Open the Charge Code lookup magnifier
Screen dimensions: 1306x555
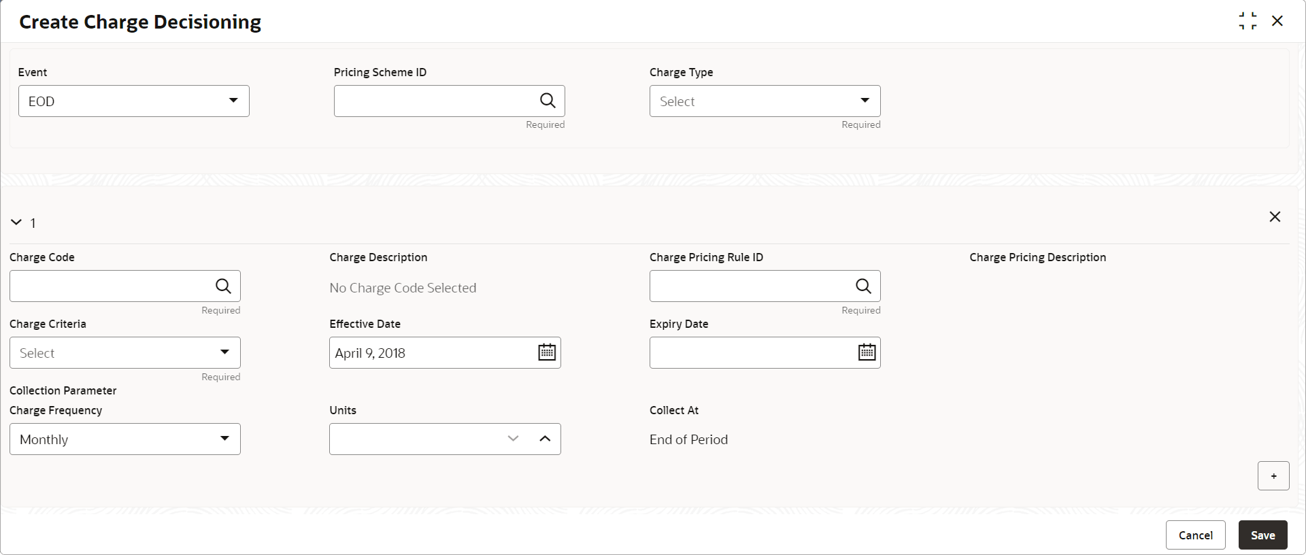223,286
